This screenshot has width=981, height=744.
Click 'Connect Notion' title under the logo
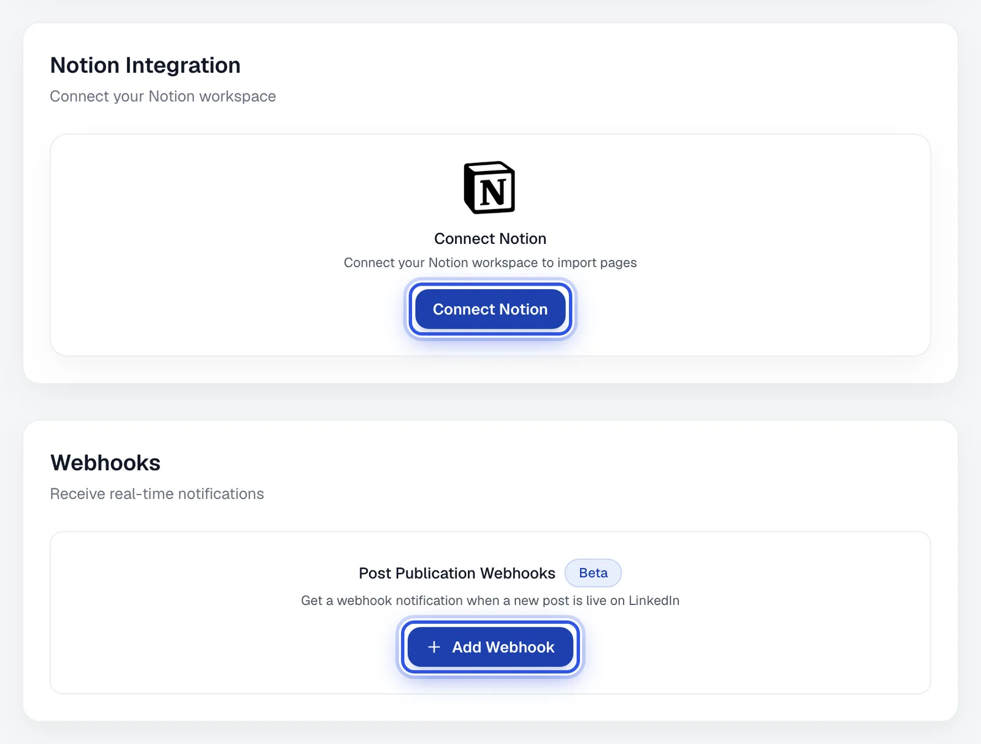(490, 238)
